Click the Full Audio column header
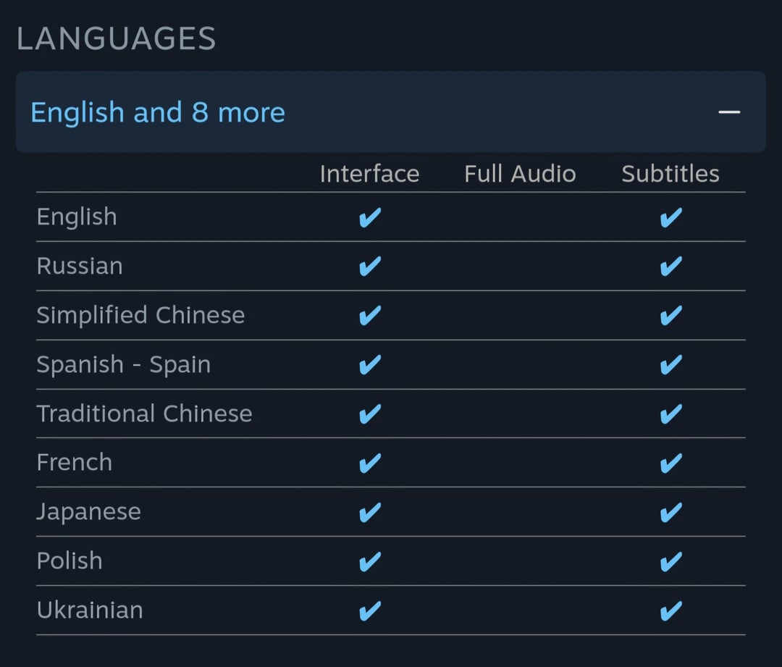This screenshot has width=782, height=667. click(520, 174)
